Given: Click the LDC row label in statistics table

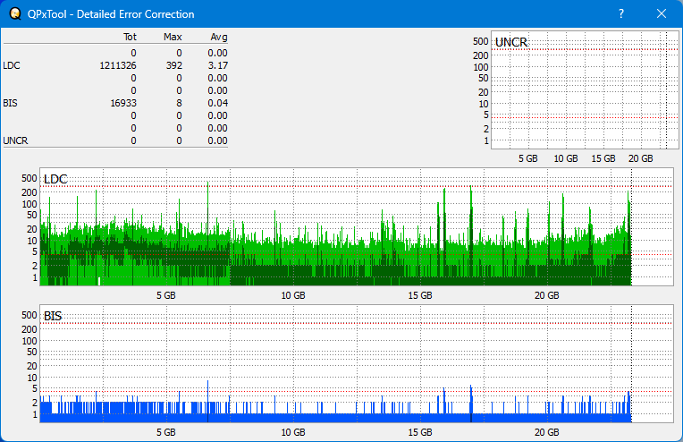Looking at the screenshot, I should (x=11, y=65).
